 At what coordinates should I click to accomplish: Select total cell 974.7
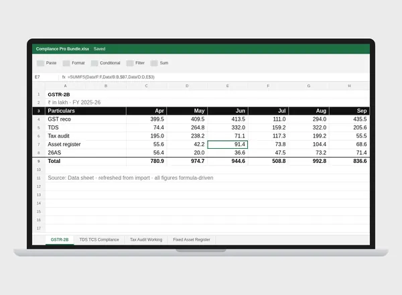point(187,161)
